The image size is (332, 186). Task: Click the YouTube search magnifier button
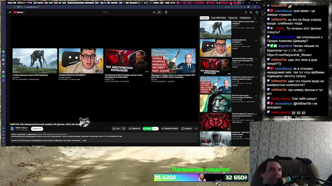159,12
